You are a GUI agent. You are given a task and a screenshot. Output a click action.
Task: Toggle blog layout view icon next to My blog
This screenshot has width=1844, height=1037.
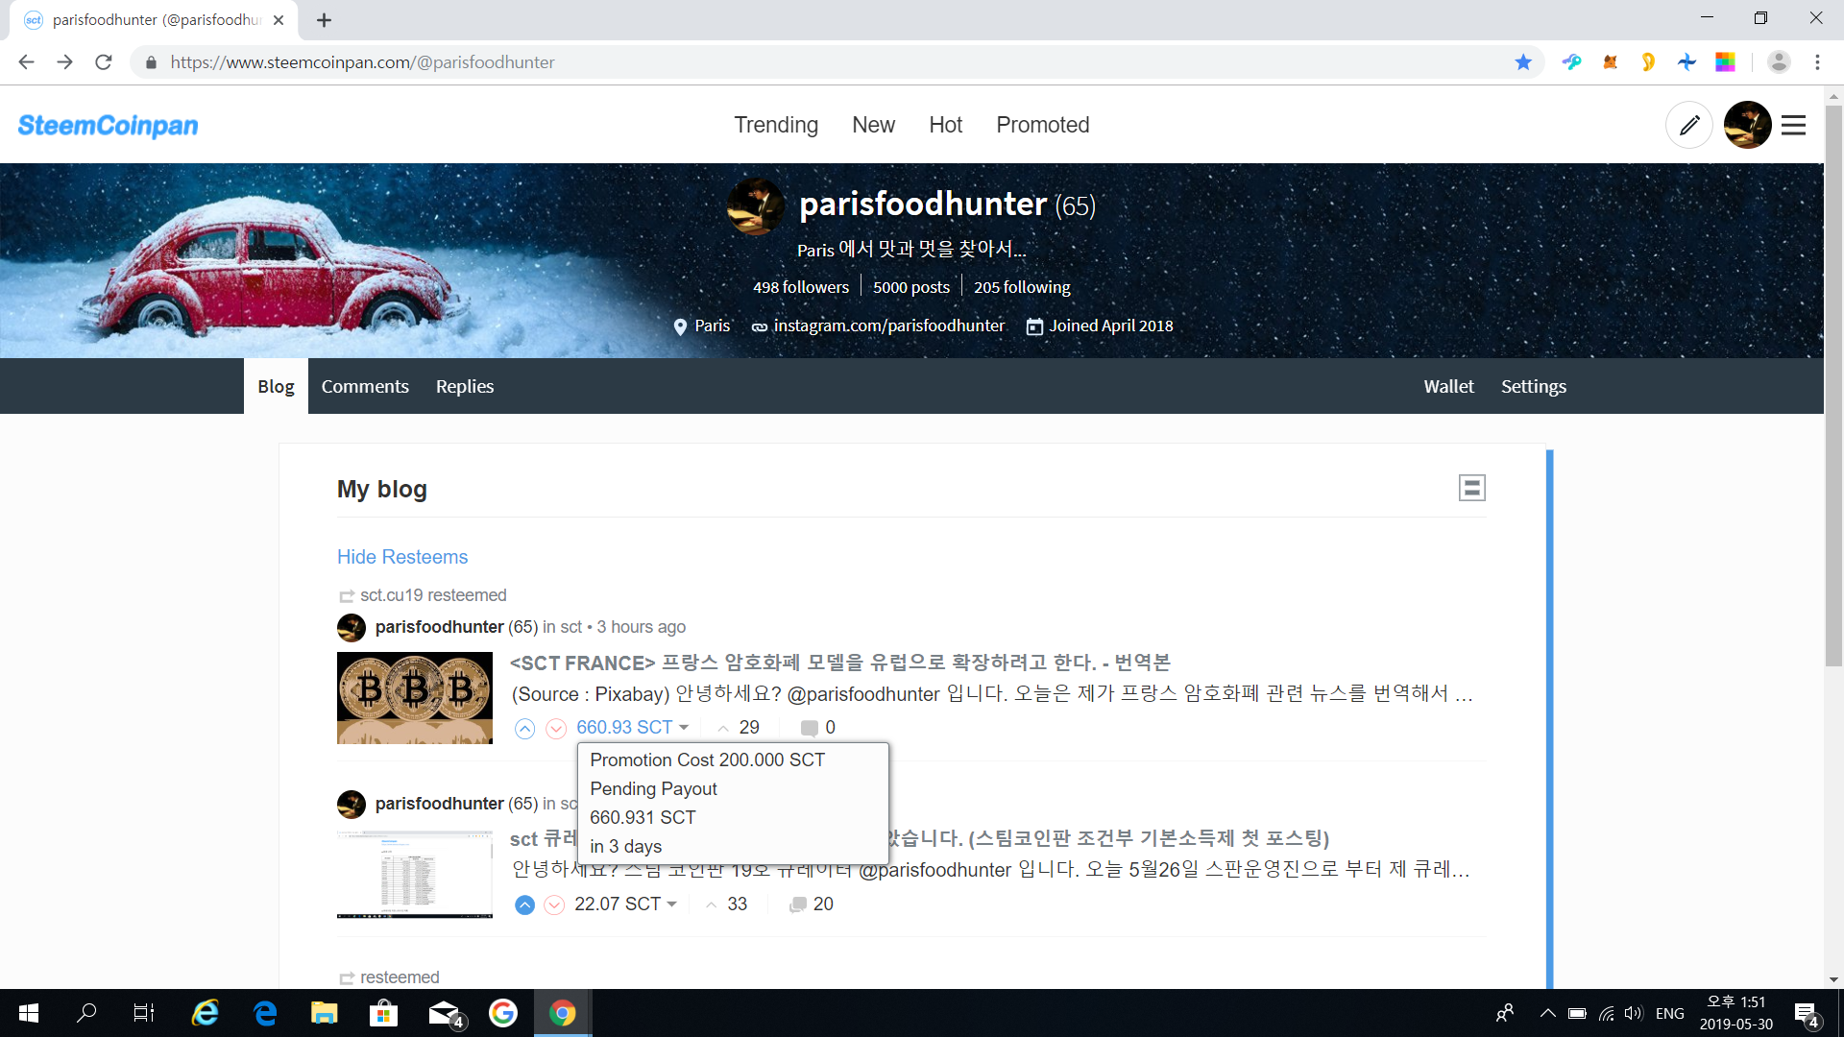[x=1471, y=488]
